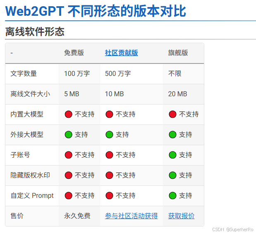Click red dot for 自定义 Prompt under 免费版
256x234 pixels.
point(68,195)
